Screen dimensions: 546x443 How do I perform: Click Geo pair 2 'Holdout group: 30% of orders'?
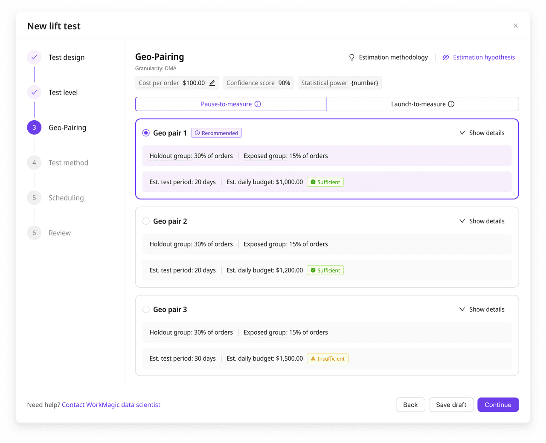click(191, 244)
